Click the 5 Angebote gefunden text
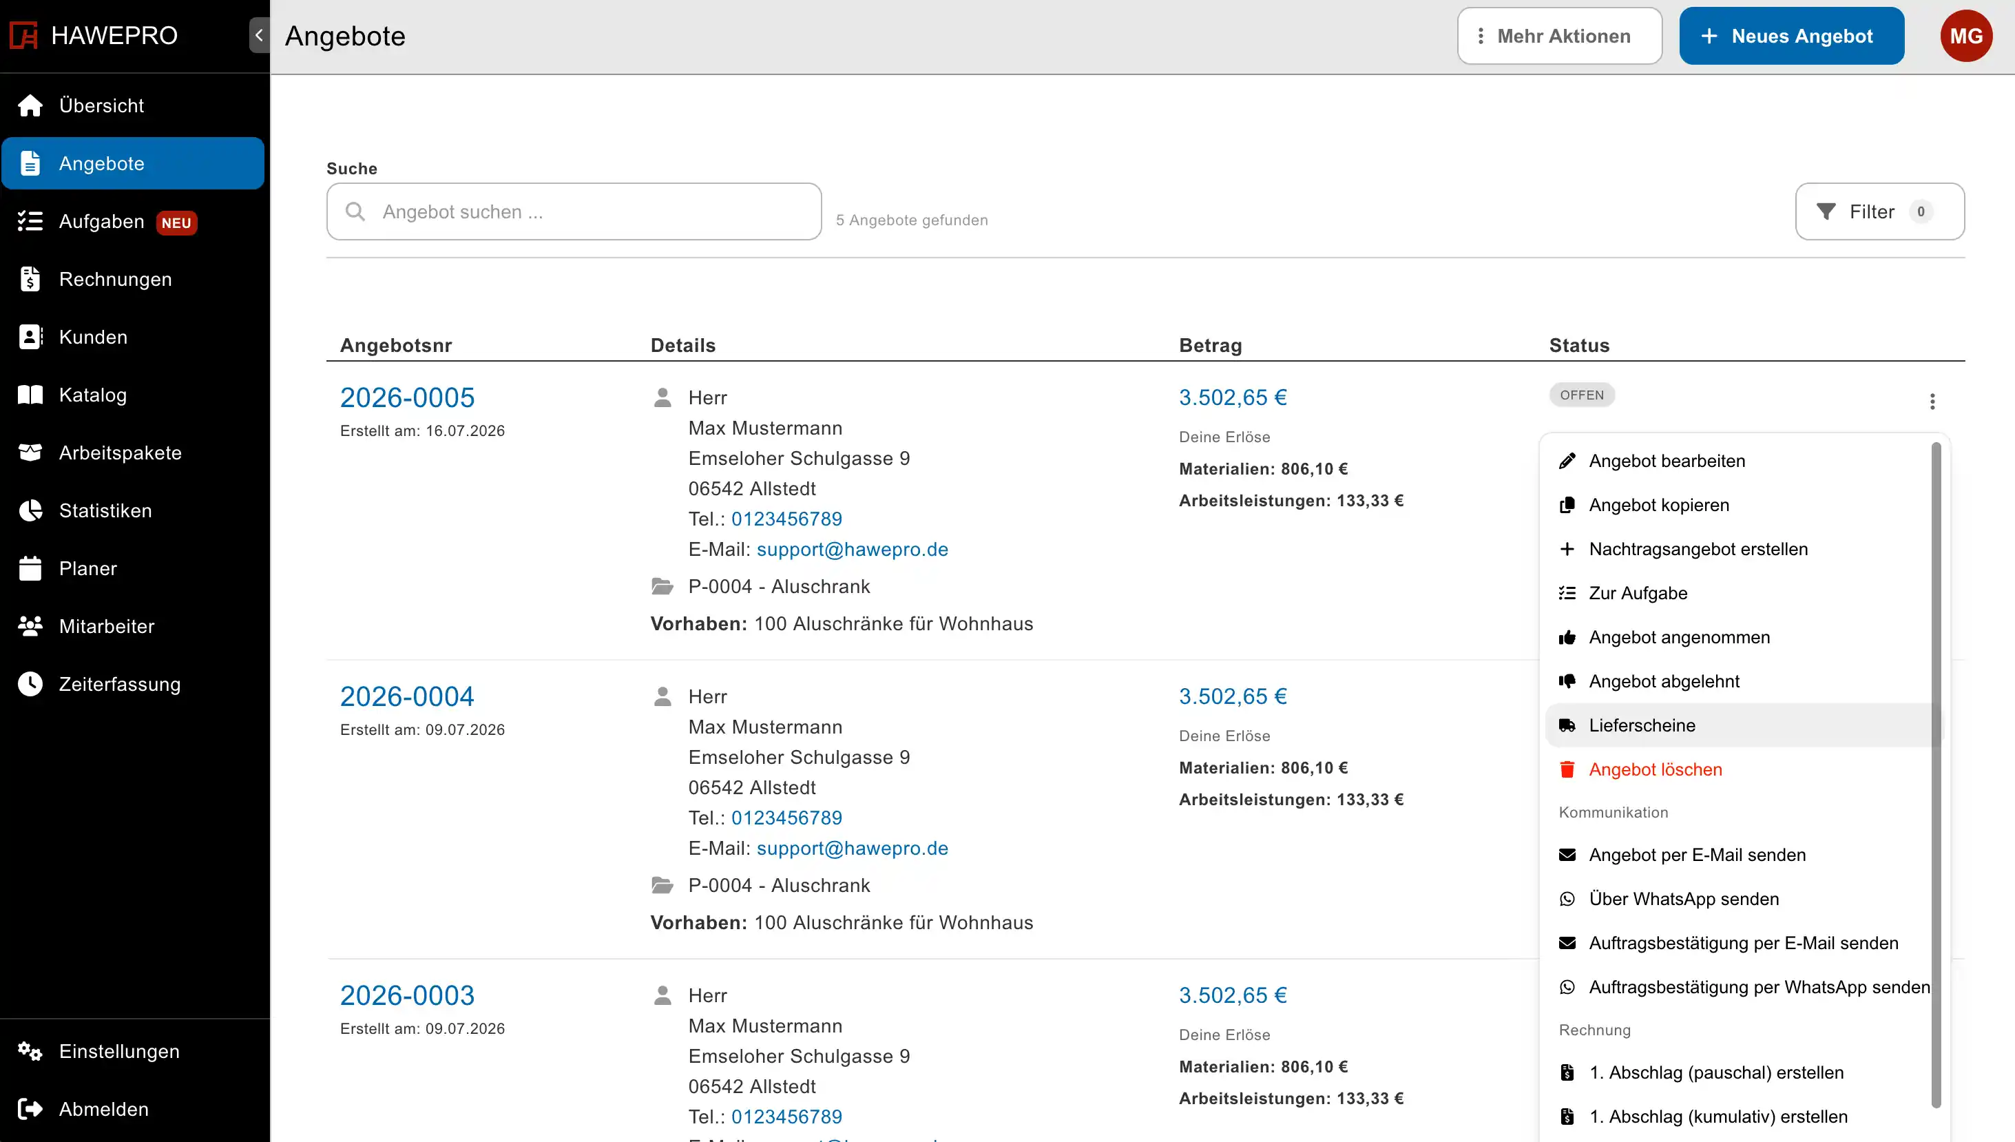 [912, 220]
